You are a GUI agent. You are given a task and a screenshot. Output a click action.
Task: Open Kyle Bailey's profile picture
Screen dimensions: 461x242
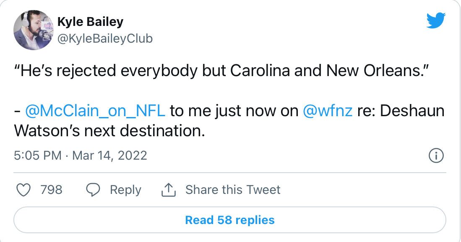[x=33, y=30]
